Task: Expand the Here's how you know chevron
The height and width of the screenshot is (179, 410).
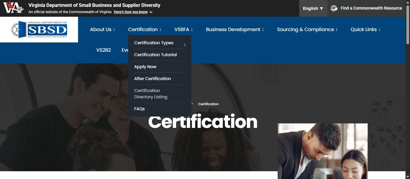Action: tap(151, 12)
